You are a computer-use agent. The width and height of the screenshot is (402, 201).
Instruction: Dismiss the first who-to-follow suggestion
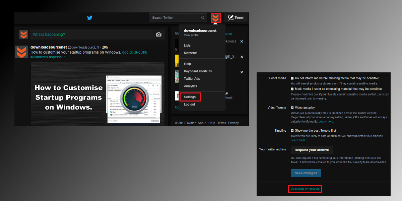click(x=242, y=42)
